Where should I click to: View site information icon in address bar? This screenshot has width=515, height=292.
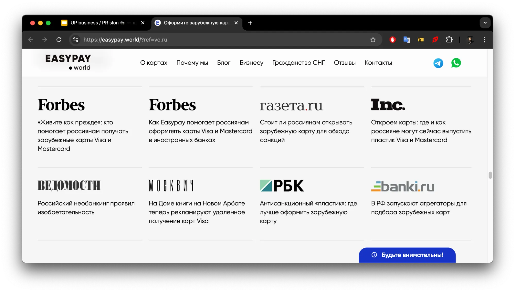pos(76,40)
